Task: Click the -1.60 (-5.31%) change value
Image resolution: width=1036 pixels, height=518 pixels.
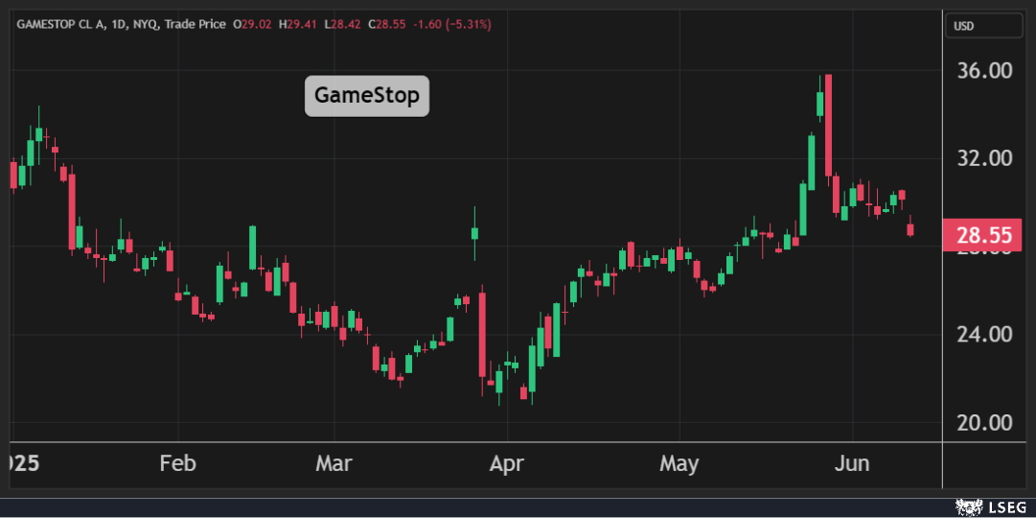Action: click(451, 24)
